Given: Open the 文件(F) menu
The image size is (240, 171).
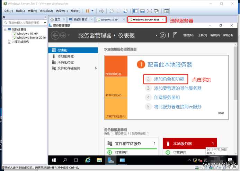Looking at the screenshot, I should pyautogui.click(x=8, y=11).
